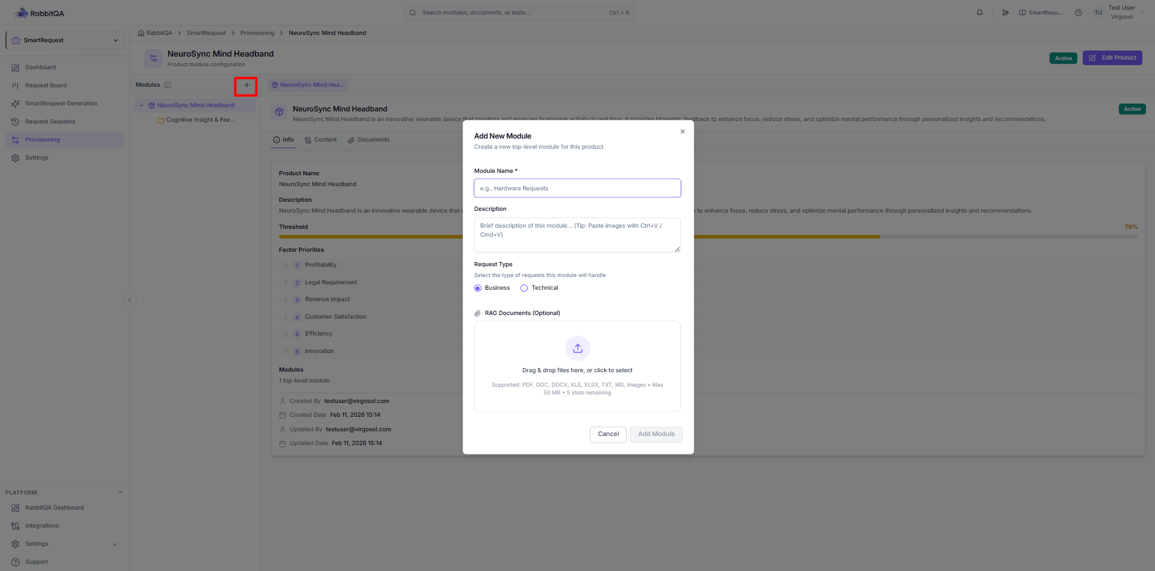This screenshot has width=1155, height=571.
Task: Click the Edit Product button
Action: tap(1112, 58)
